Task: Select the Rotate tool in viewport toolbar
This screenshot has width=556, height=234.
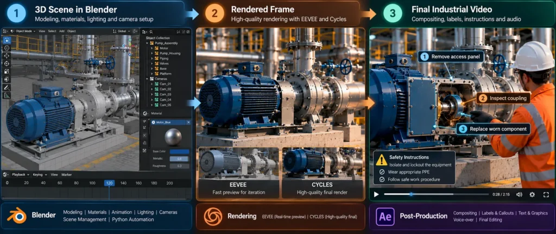Action: pyautogui.click(x=7, y=64)
